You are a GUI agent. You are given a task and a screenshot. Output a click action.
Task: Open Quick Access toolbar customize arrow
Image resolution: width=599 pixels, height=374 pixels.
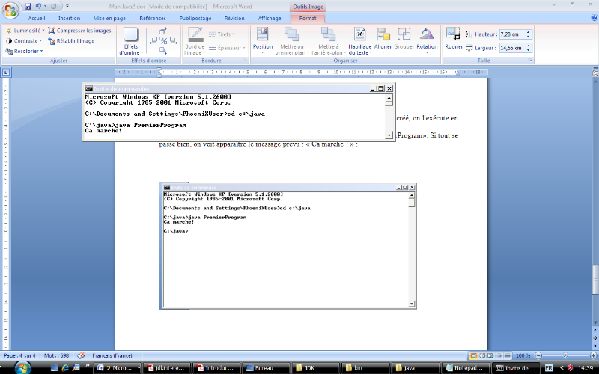pos(67,6)
